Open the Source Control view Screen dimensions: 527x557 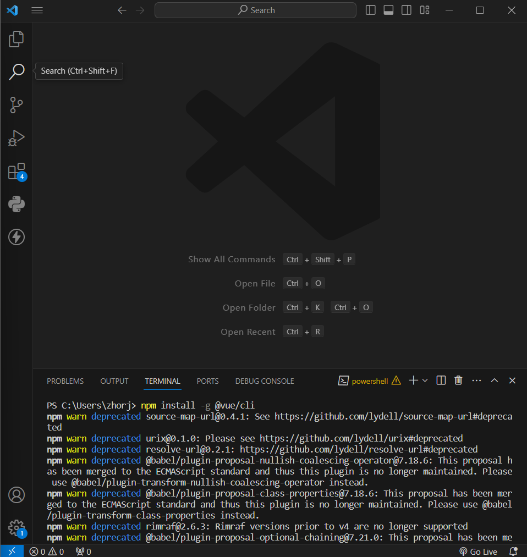tap(17, 105)
